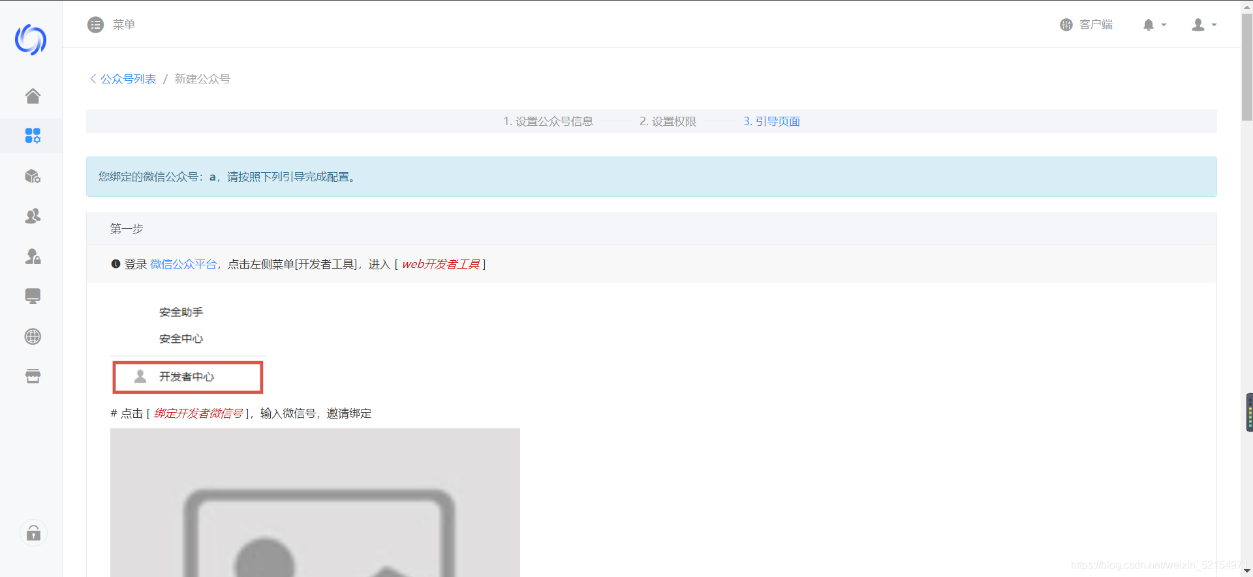Expand the user account dropdown
Screen dimensions: 1253x577
click(1204, 25)
